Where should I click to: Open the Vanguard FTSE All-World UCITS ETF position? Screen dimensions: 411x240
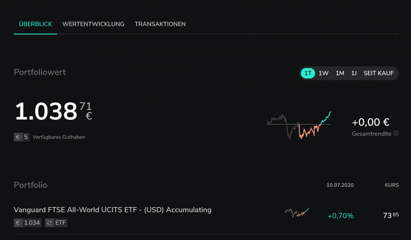click(113, 210)
